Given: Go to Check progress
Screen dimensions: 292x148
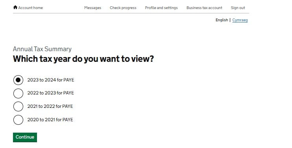Looking at the screenshot, I should (x=123, y=8).
